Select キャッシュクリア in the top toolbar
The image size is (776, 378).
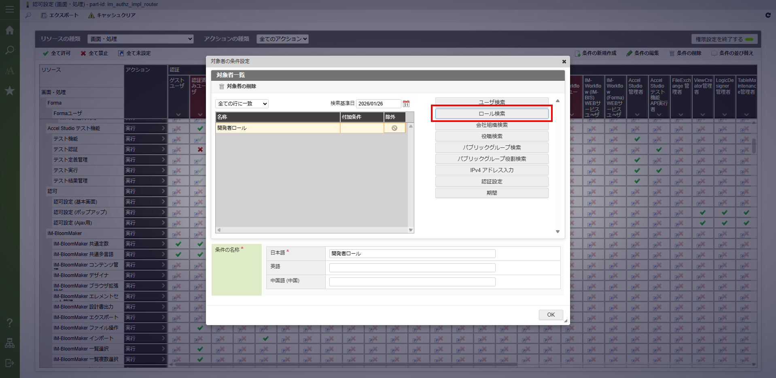tap(112, 15)
